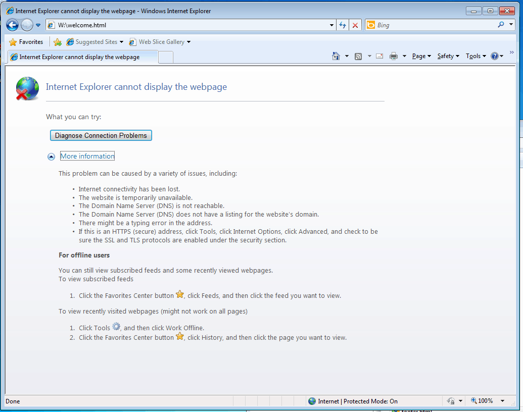Image resolution: width=523 pixels, height=412 pixels.
Task: Click the search magnifier icon
Action: point(501,24)
